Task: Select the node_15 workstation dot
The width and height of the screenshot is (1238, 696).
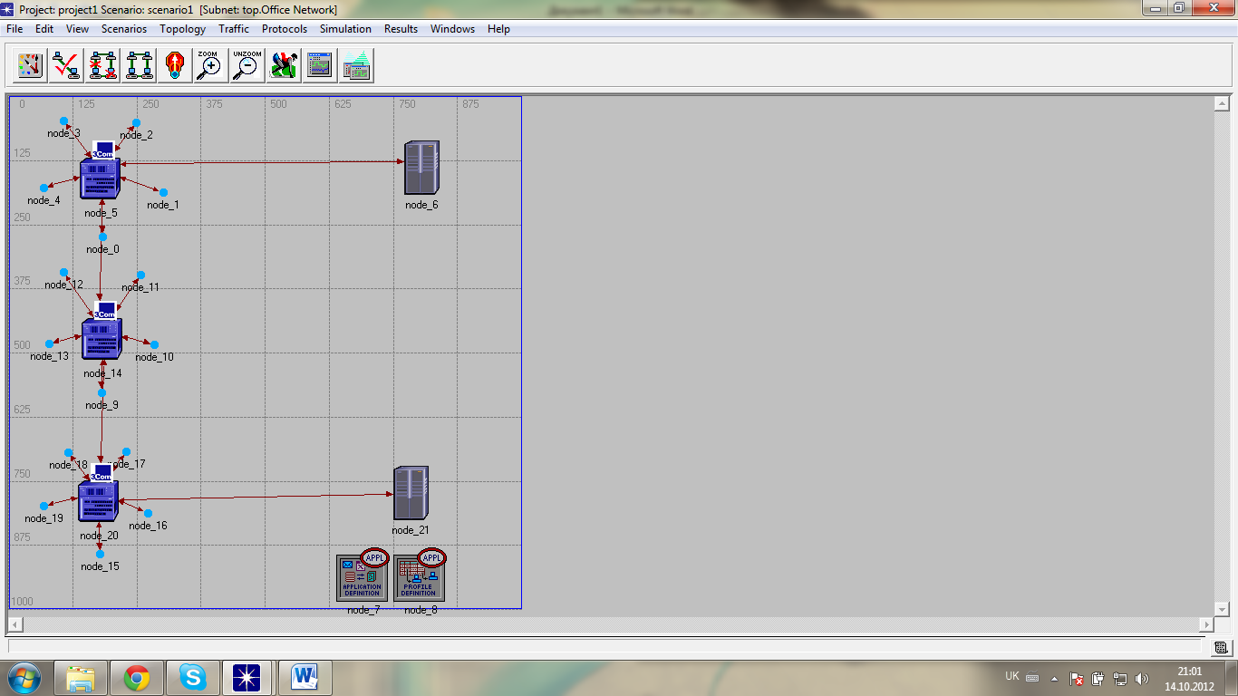Action: 100,554
